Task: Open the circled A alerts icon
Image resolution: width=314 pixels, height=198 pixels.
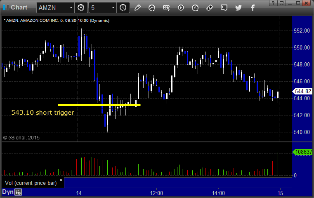Action: (195, 8)
